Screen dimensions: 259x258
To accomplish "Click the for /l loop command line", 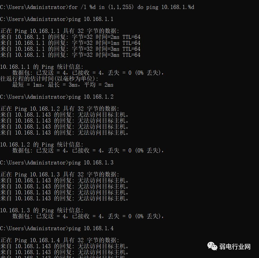I will coord(97,7).
